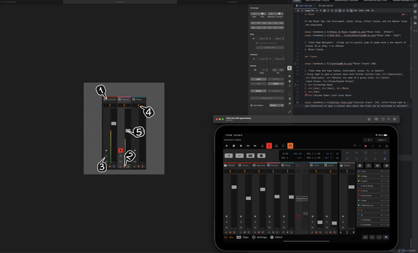Click the Original Size button
418x253 pixels.
270,47
